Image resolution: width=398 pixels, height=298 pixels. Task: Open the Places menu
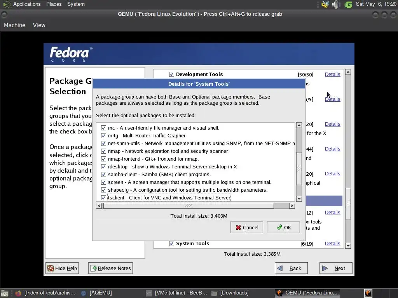coord(54,4)
